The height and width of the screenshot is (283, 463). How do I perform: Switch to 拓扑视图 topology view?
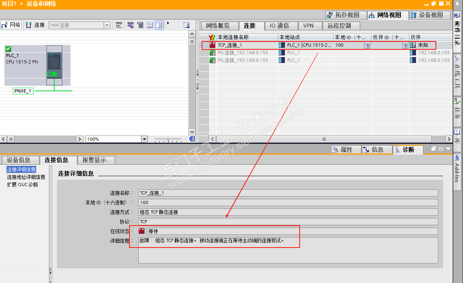346,15
